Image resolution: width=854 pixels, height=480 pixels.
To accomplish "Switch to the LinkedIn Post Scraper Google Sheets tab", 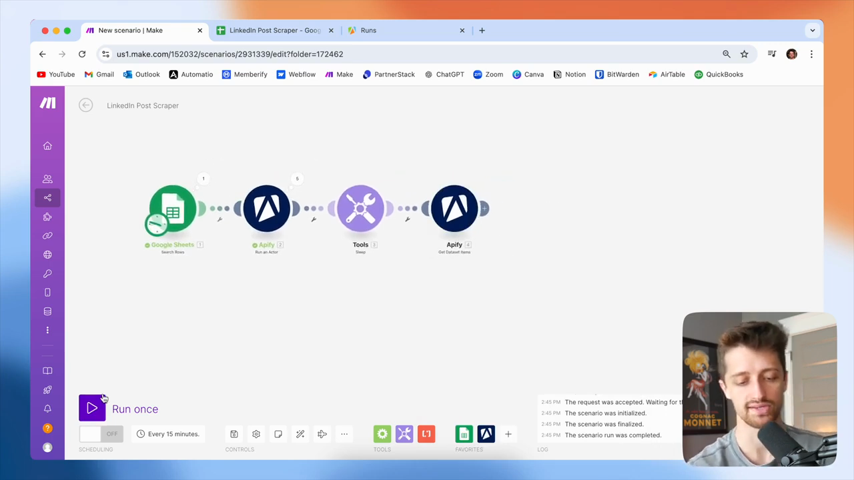I will [275, 30].
